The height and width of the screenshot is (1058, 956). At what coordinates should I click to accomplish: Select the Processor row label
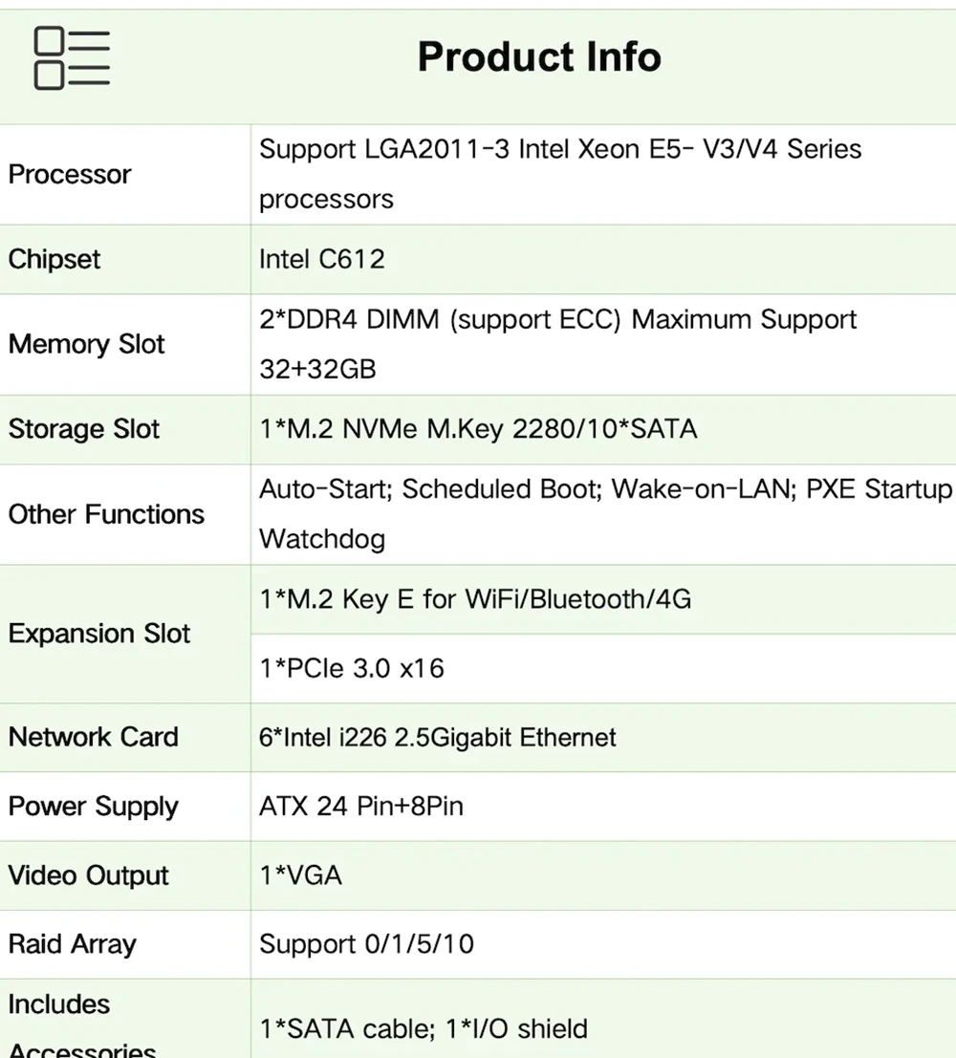pos(70,175)
